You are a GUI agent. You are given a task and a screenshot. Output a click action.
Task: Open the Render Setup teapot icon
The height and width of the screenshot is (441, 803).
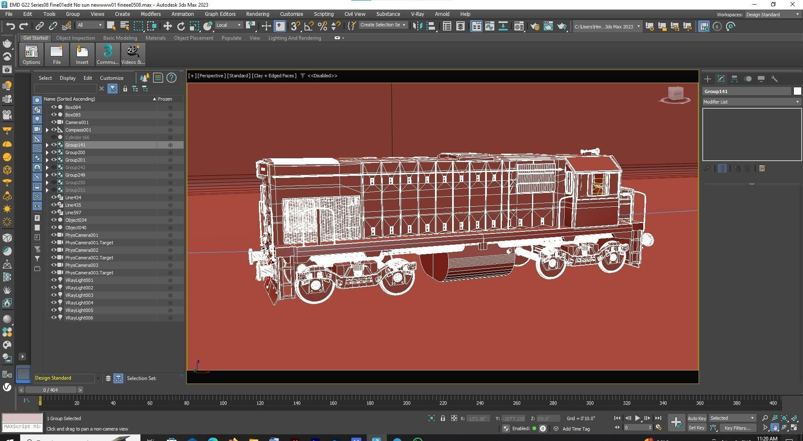[534, 27]
